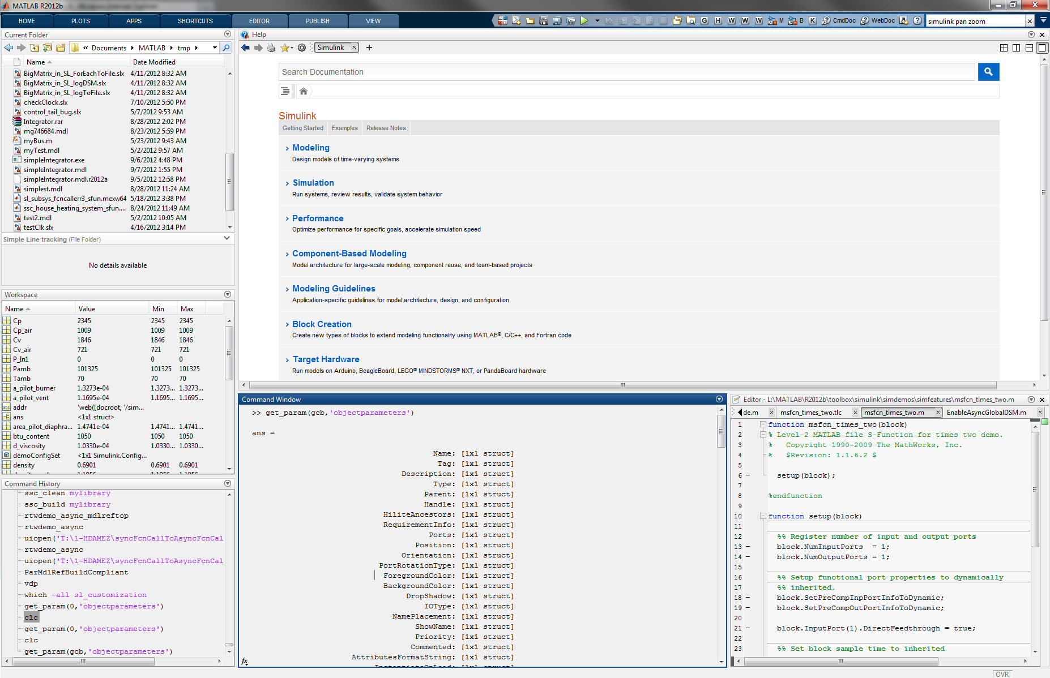Click the Help table of contents icon
This screenshot has height=678, width=1050.
[285, 91]
